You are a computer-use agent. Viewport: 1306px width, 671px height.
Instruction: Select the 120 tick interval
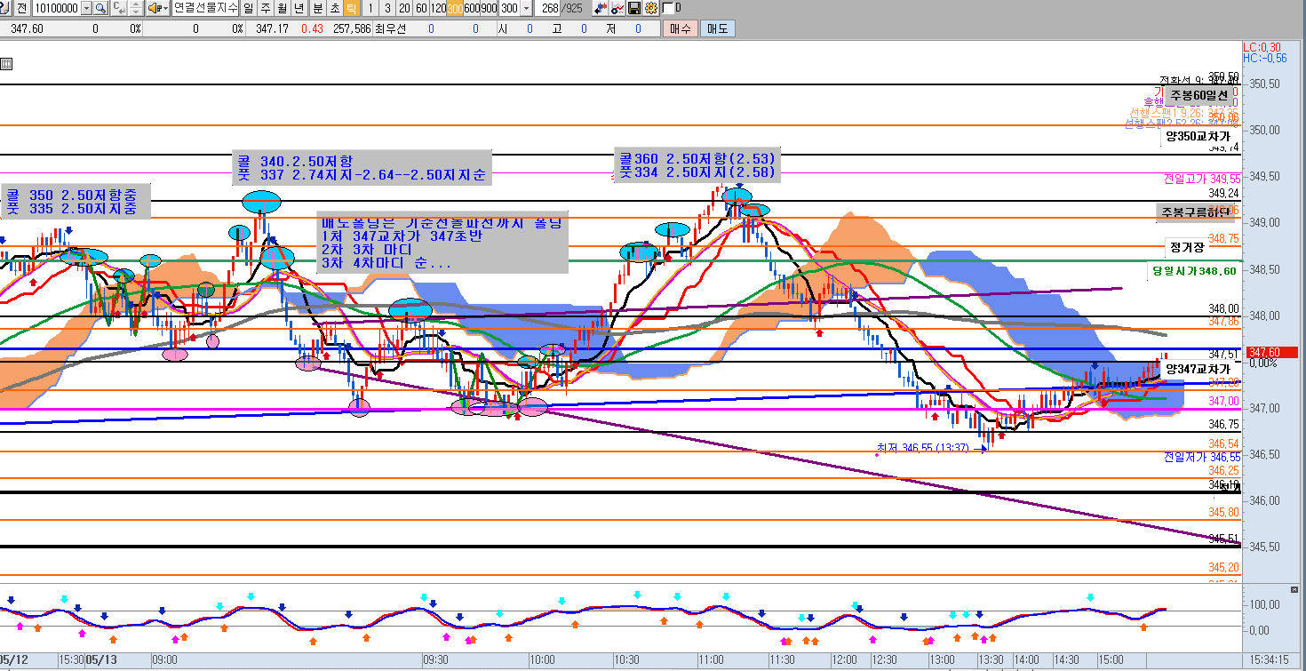click(x=438, y=8)
